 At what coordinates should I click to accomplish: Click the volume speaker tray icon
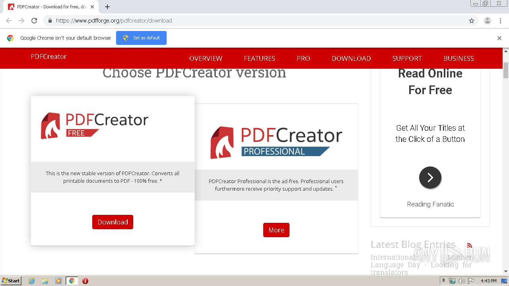point(461,281)
